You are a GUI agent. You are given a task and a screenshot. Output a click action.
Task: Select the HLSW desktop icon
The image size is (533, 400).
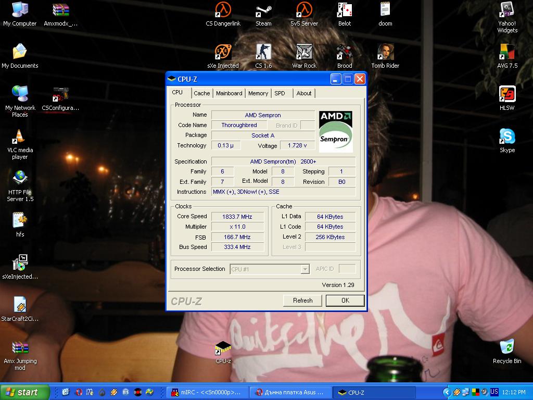click(x=507, y=95)
